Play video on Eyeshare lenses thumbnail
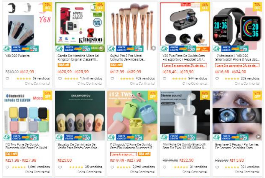This screenshot has height=178, width=265. (258, 137)
